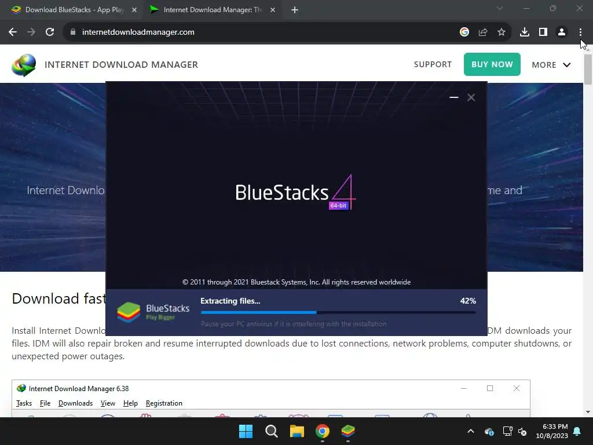Viewport: 593px width, 445px height.
Task: Select the Internet Download Manager tab
Action: [x=212, y=10]
